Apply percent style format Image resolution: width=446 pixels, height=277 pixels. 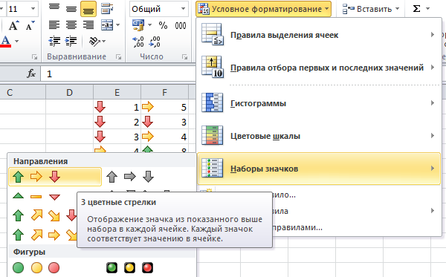point(163,25)
